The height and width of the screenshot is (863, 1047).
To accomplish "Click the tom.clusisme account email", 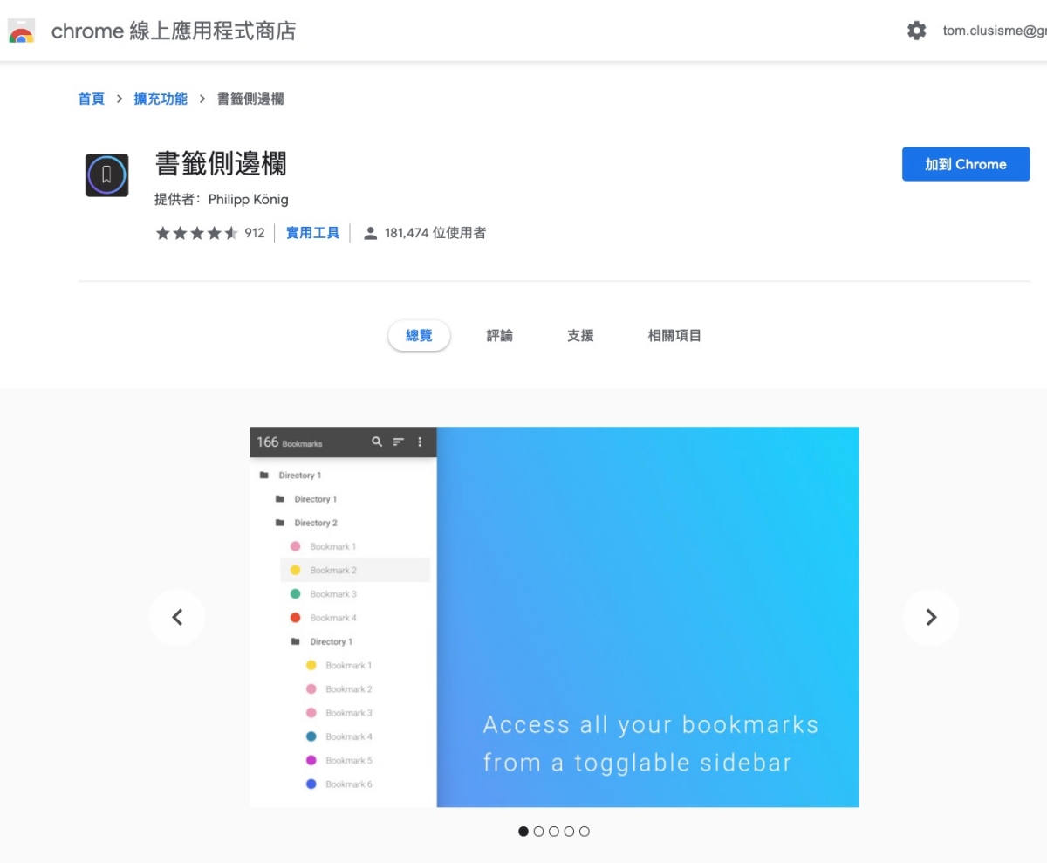I will [995, 31].
